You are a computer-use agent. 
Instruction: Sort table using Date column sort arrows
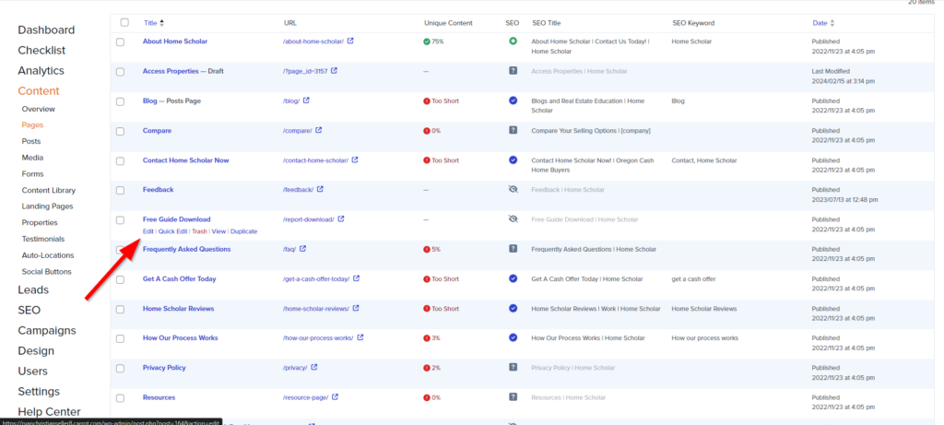tap(832, 23)
